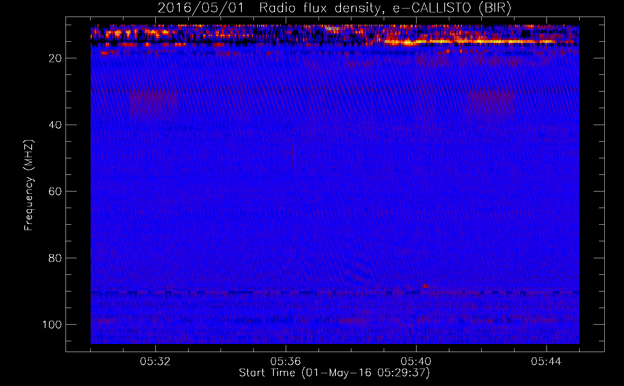
Task: Click the 05:32 time tick label
Action: [x=155, y=362]
